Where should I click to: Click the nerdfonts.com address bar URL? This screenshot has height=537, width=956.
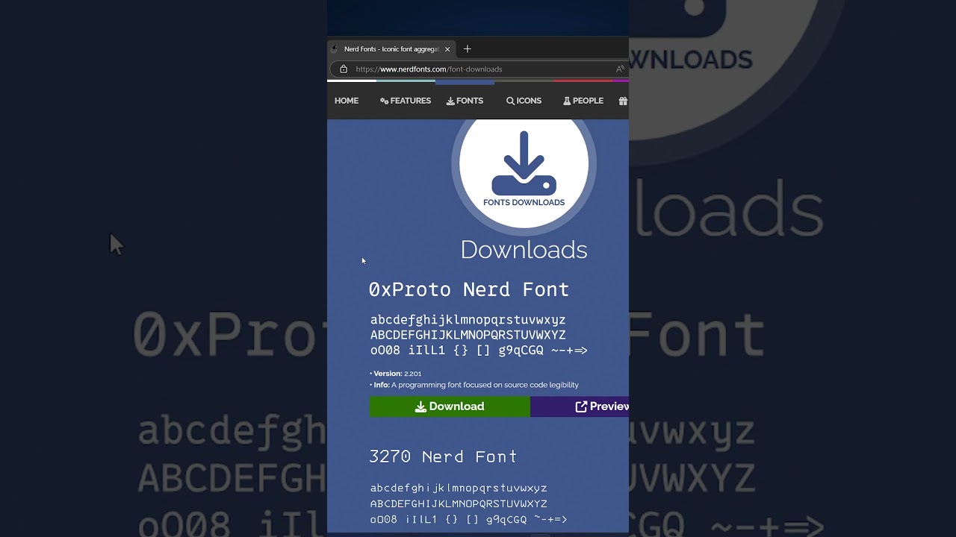(x=429, y=69)
